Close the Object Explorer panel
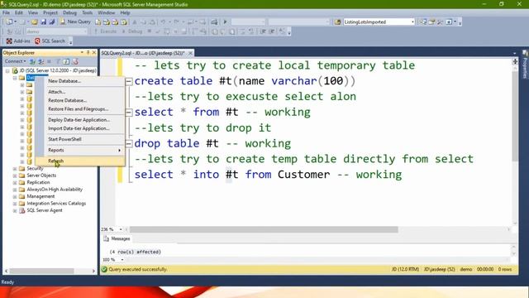 click(x=94, y=53)
